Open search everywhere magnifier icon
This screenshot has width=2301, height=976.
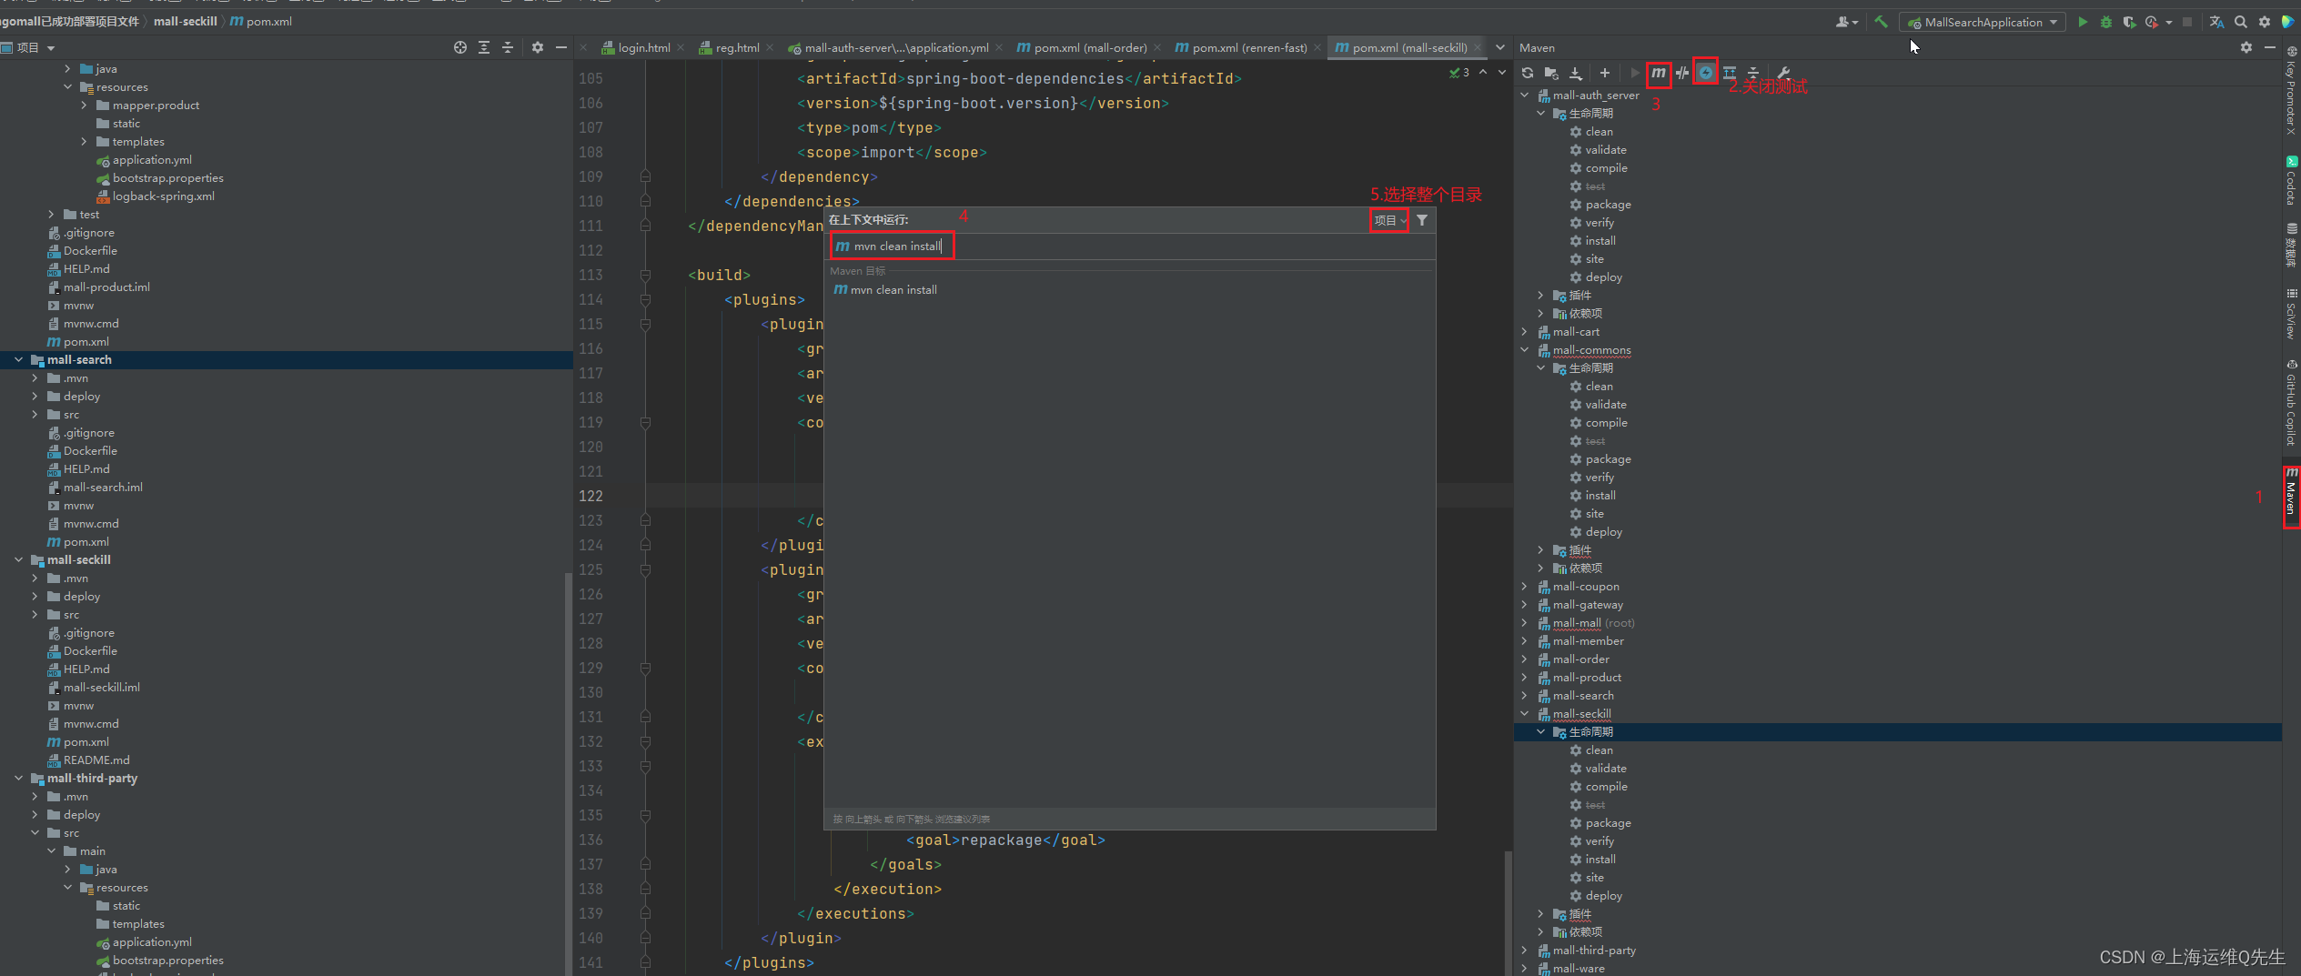(x=2241, y=22)
